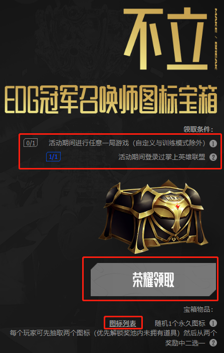Click the vertical MAKE / BREAK text
The height and width of the screenshot is (353, 224).
click(215, 39)
